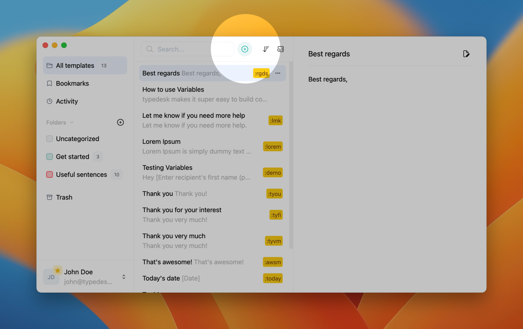Open the three-dot menu on Best regards
Screen dimensions: 523x329
click(x=278, y=73)
